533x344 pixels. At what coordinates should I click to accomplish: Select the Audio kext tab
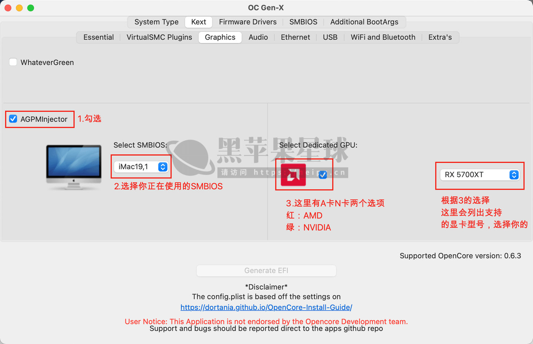pyautogui.click(x=258, y=37)
